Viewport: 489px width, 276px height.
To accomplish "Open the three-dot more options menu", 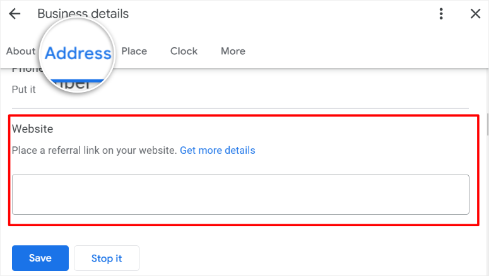I will click(442, 14).
